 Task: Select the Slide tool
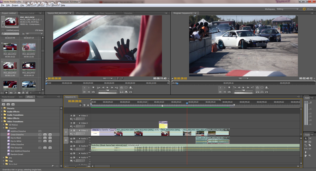[310, 149]
